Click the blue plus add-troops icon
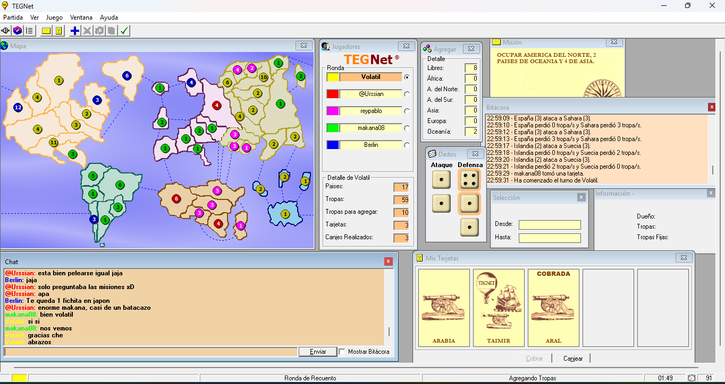 click(75, 31)
